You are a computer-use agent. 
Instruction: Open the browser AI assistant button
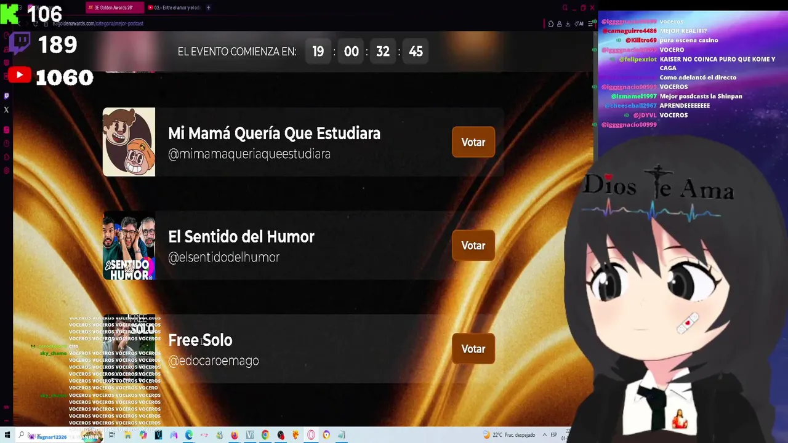pos(579,24)
